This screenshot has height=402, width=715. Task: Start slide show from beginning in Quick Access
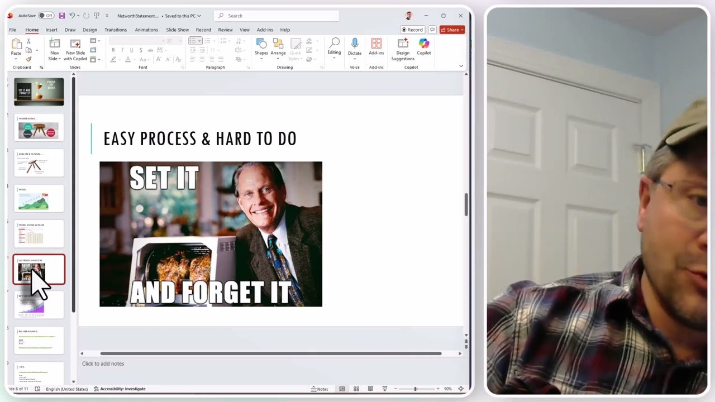(97, 16)
